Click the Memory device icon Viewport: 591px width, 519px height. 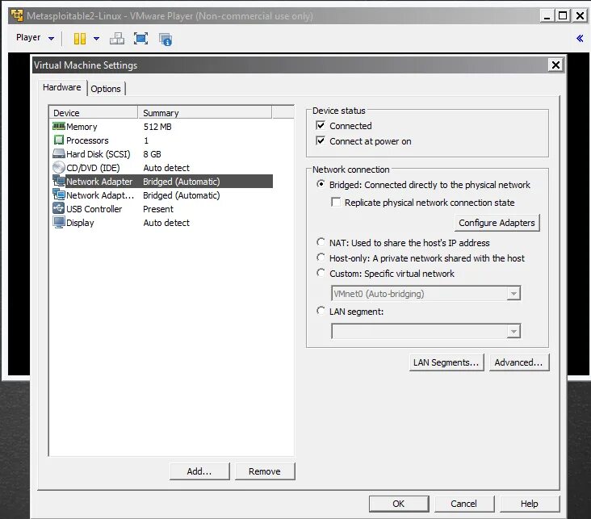pyautogui.click(x=59, y=126)
